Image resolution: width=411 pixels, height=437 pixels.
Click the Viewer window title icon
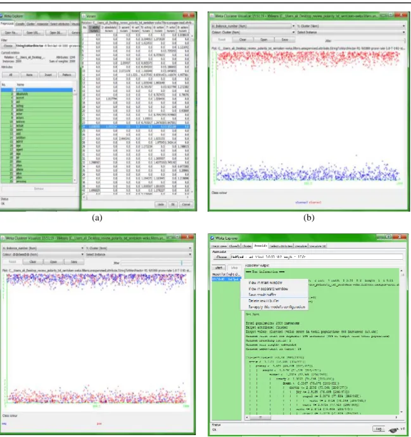[x=84, y=16]
